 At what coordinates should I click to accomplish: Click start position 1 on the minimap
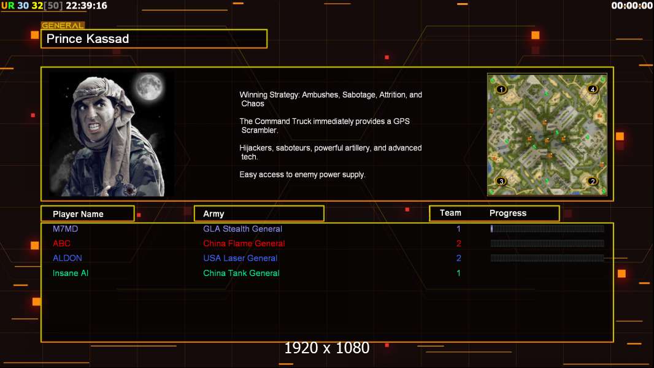point(501,89)
